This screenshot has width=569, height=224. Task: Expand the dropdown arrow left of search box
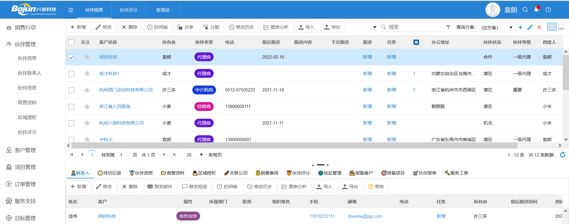click(x=375, y=27)
